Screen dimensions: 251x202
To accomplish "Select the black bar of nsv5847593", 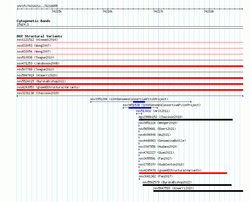I will [x=198, y=191].
